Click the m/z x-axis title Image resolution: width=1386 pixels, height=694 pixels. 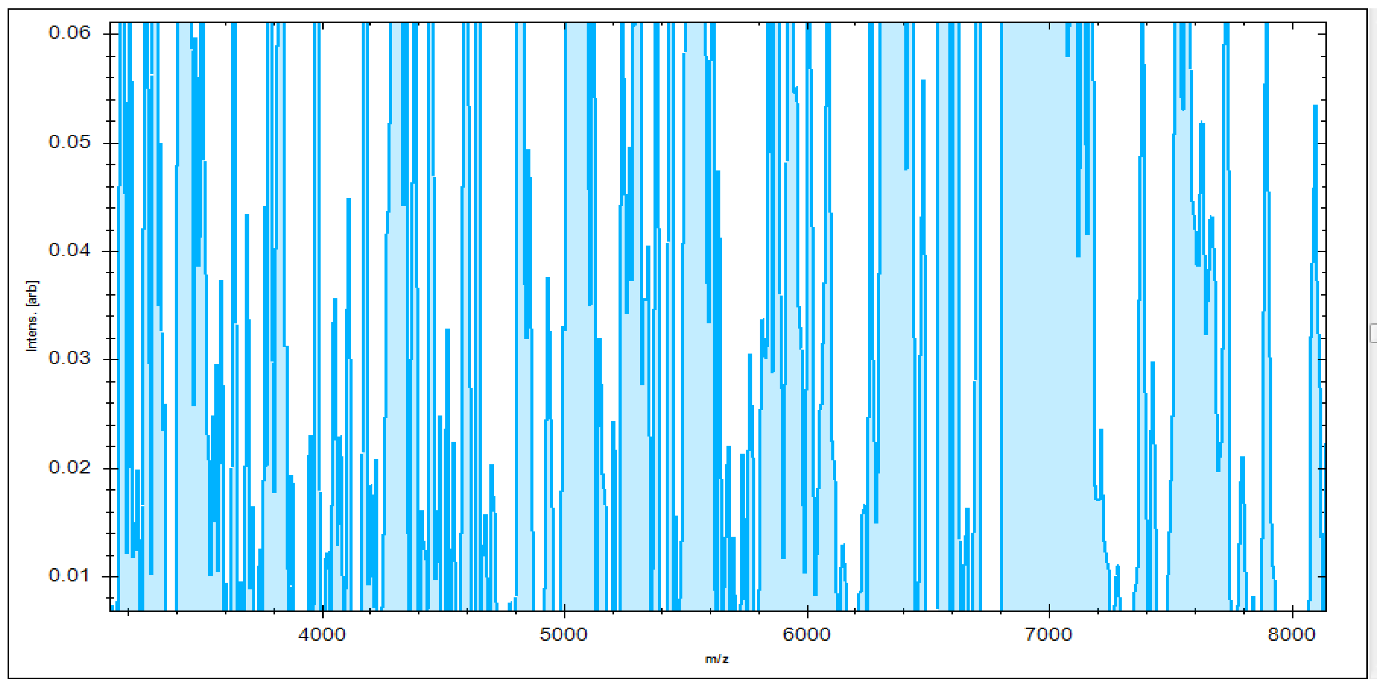coord(717,659)
